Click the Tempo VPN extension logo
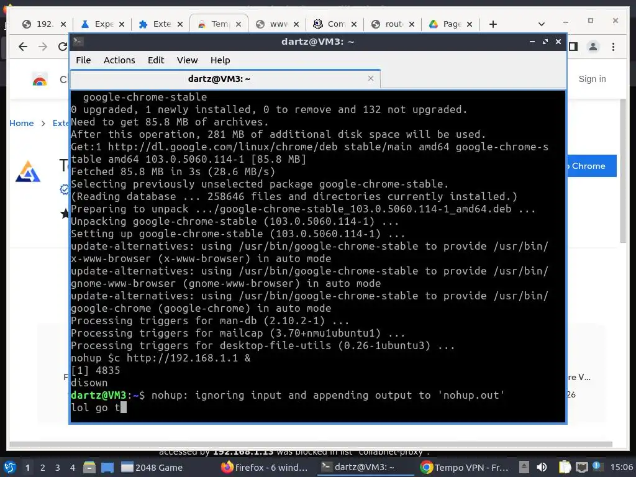 [x=27, y=171]
